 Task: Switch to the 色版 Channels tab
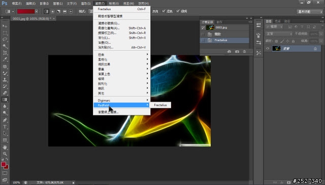click(x=278, y=21)
